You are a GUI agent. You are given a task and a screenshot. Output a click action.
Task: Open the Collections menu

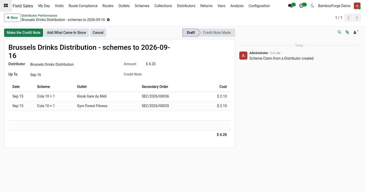pos(163,6)
